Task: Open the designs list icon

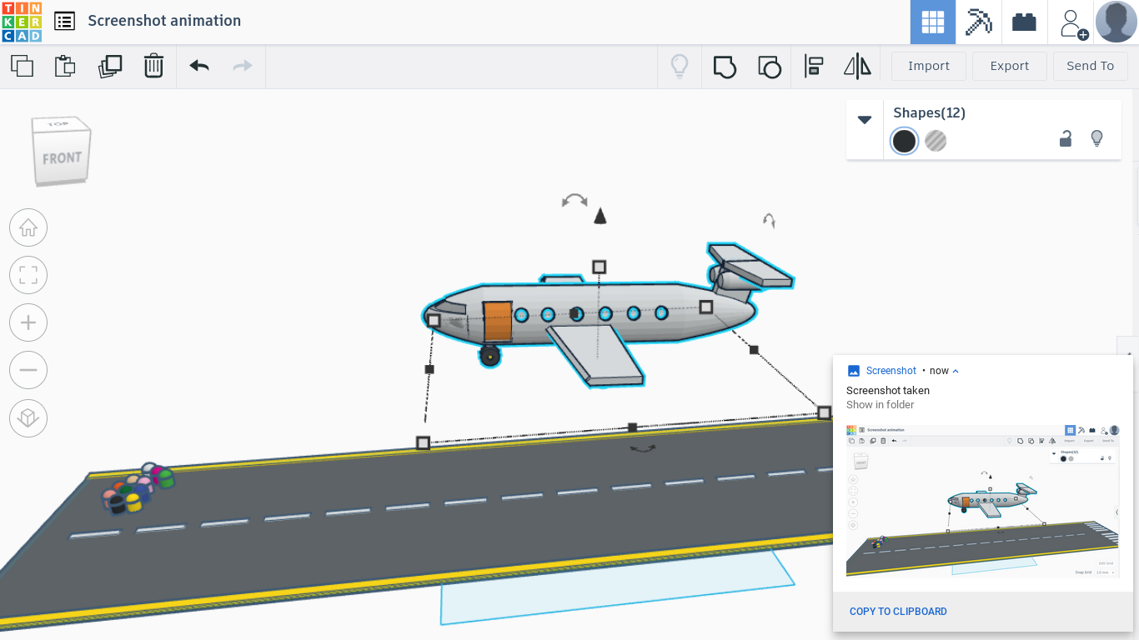Action: pos(64,22)
